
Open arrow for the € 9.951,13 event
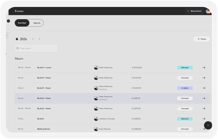click(204, 98)
